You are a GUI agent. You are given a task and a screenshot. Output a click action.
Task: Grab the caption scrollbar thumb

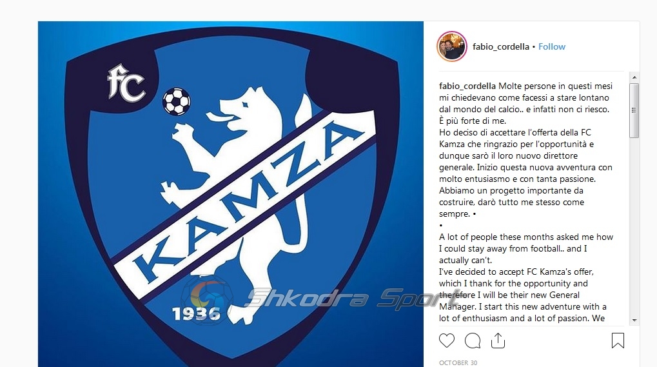[634, 110]
